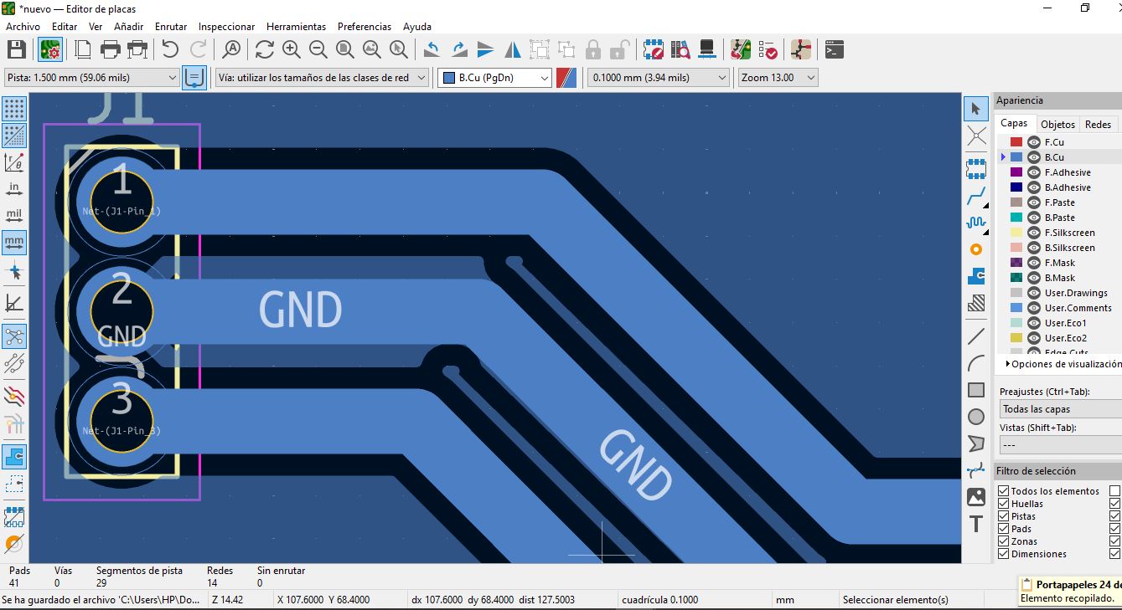Rotate selection clockwise
The height and width of the screenshot is (610, 1122).
coord(459,49)
